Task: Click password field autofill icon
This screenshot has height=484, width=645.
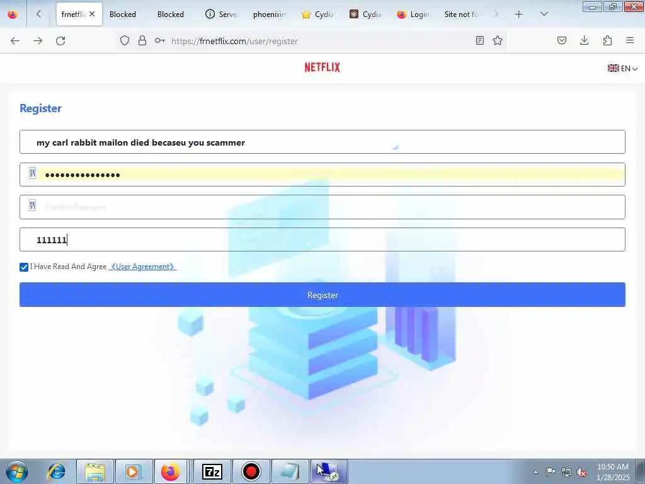Action: pyautogui.click(x=33, y=173)
